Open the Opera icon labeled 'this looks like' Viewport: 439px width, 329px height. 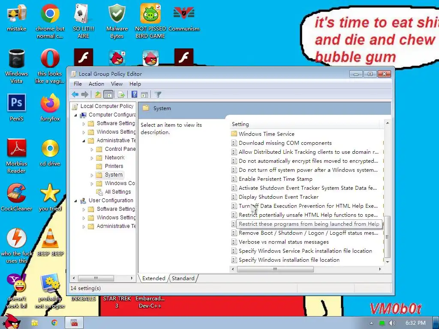point(50,66)
